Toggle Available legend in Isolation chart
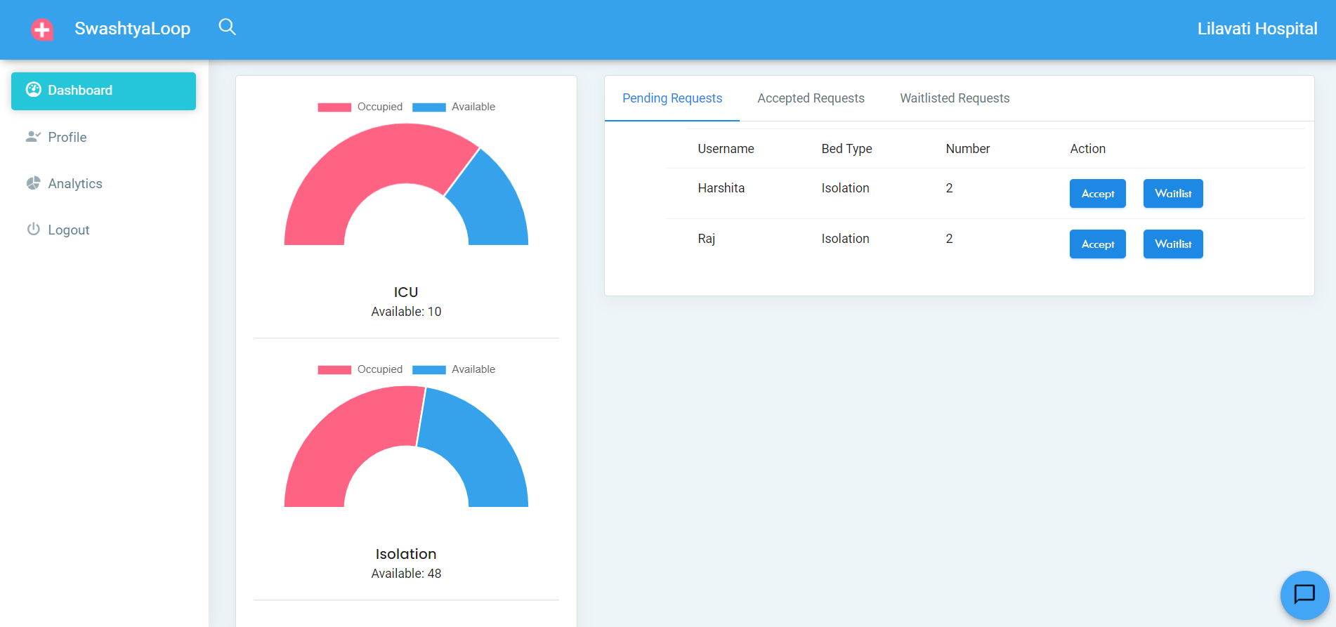 tap(454, 369)
